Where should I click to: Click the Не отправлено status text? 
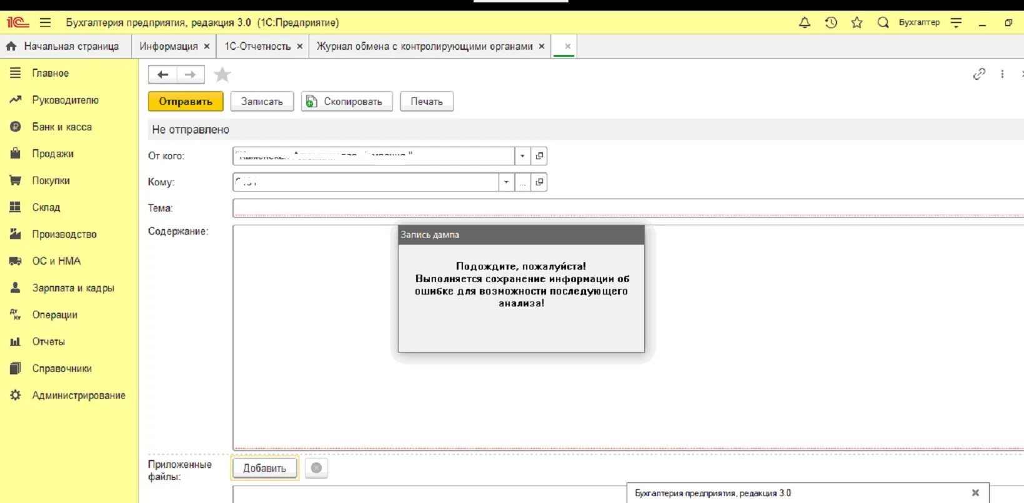[191, 129]
